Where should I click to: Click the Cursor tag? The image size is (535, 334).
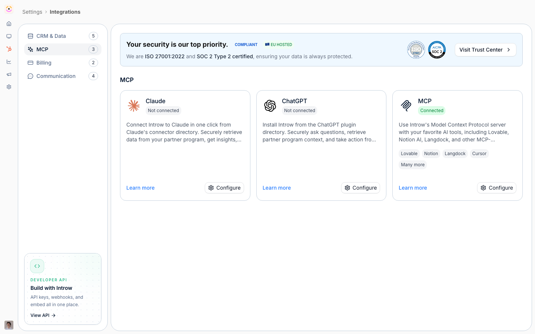coord(479,154)
